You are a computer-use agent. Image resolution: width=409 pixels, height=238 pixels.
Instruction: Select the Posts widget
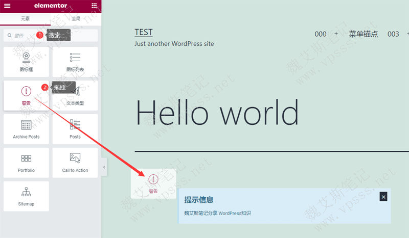click(75, 129)
